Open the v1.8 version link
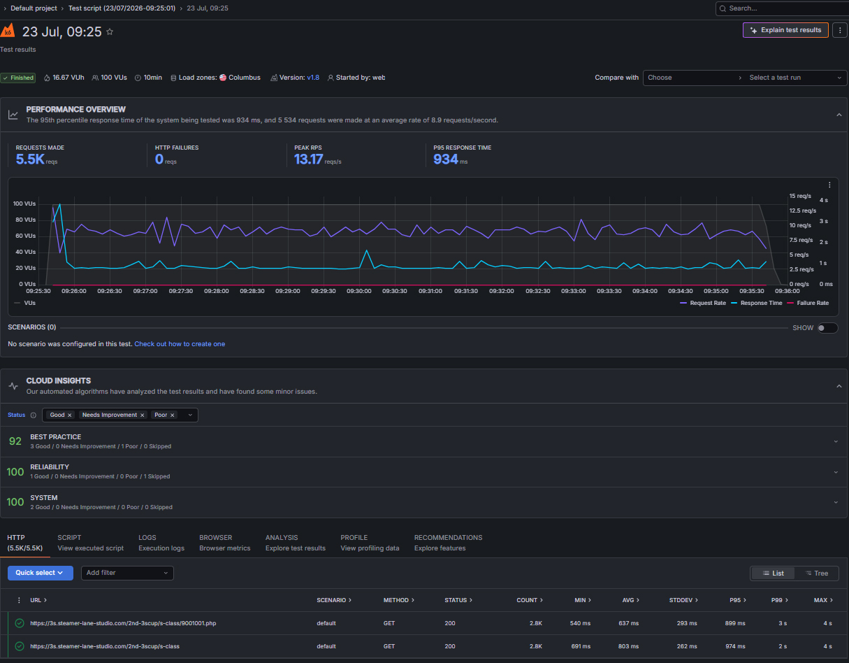The height and width of the screenshot is (663, 849). click(313, 78)
